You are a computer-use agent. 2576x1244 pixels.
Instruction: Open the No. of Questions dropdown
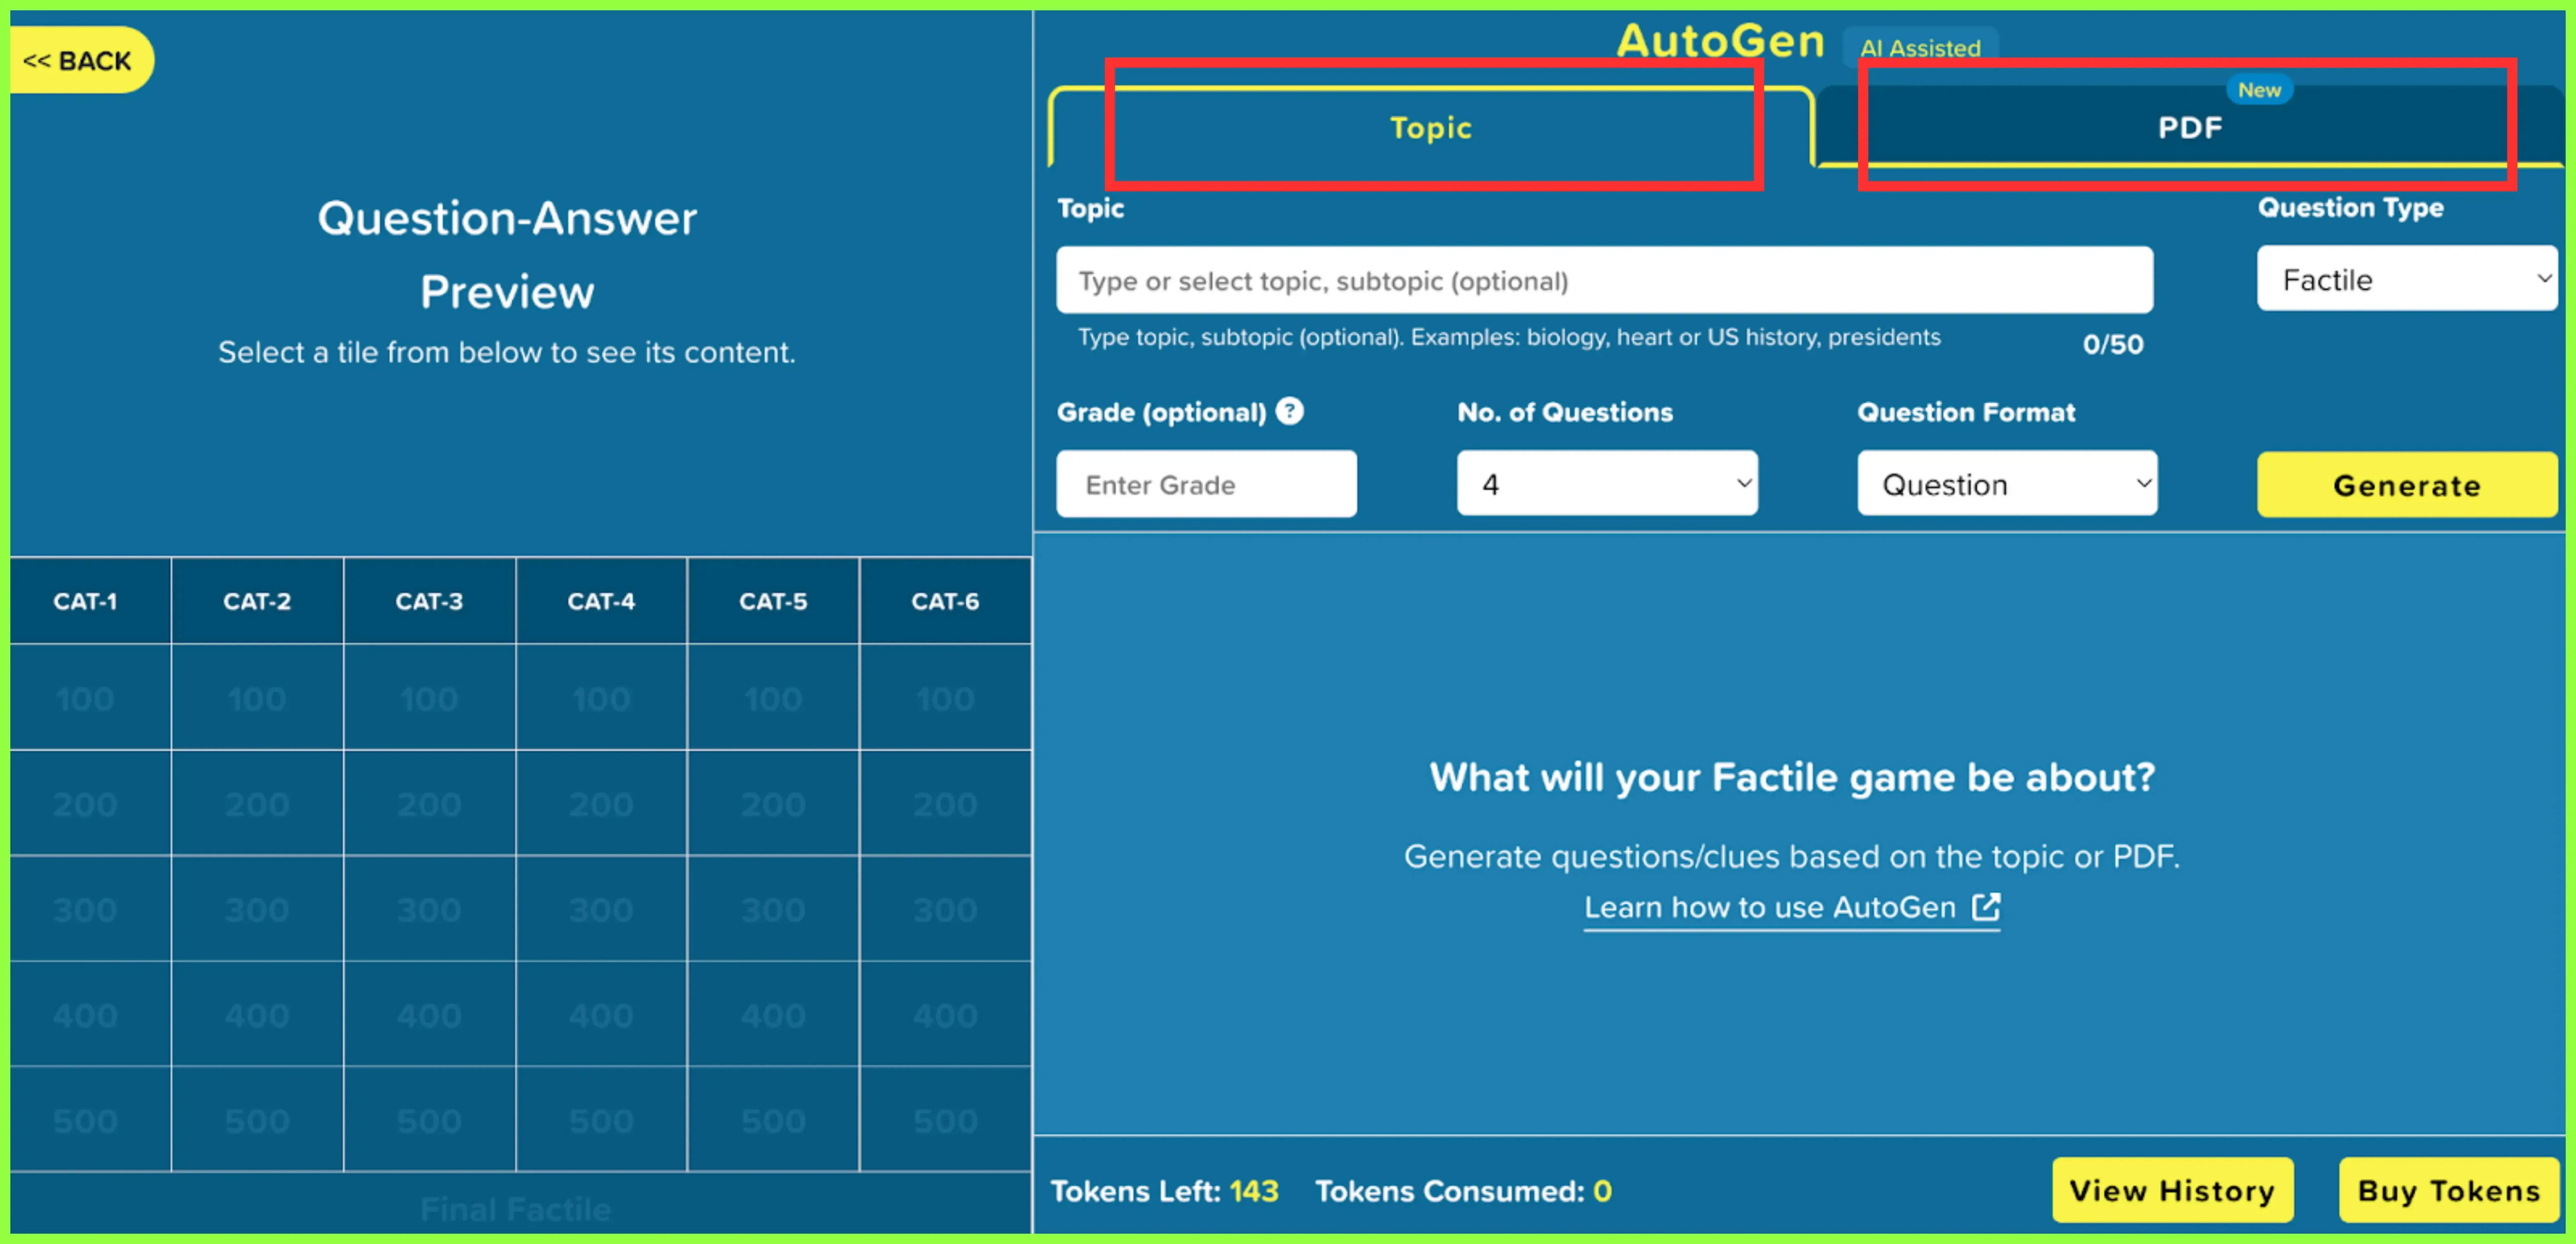[1607, 484]
